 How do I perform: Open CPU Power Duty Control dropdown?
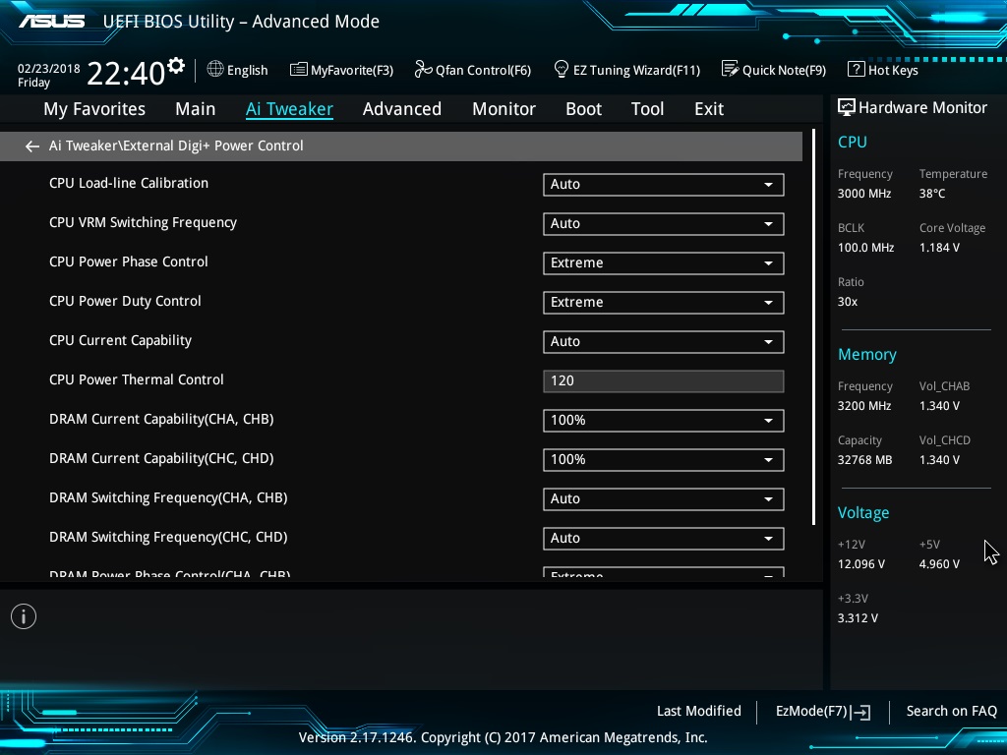coord(664,303)
